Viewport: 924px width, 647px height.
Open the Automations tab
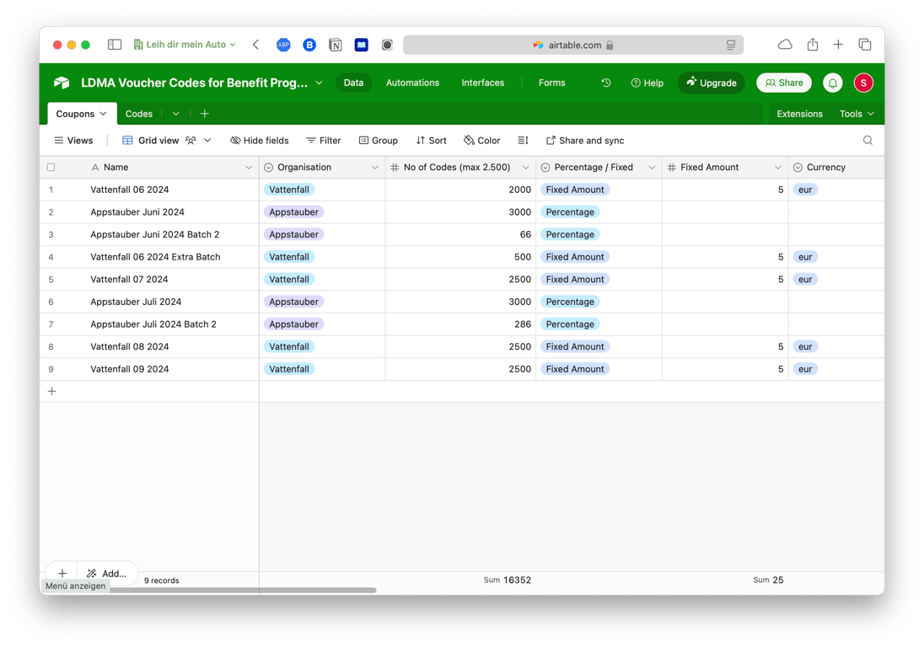pos(412,83)
